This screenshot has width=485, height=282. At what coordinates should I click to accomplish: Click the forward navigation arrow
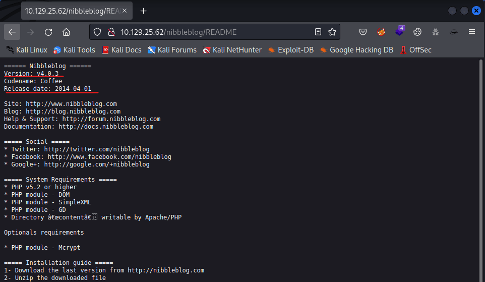point(30,32)
